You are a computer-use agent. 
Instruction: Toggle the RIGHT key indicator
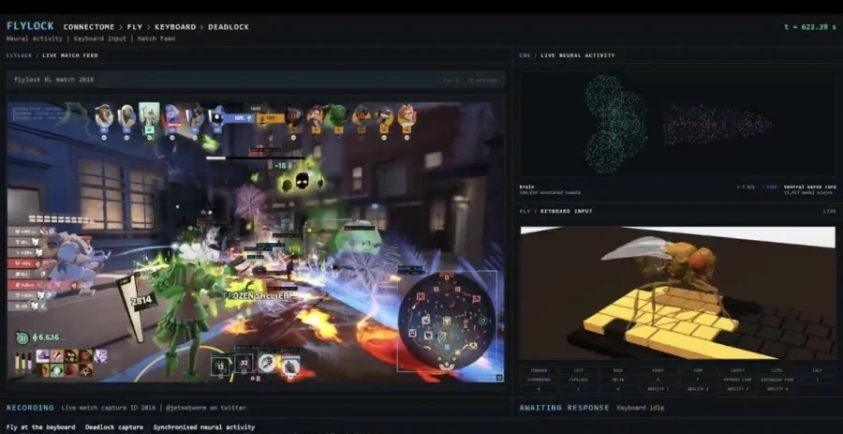658,370
